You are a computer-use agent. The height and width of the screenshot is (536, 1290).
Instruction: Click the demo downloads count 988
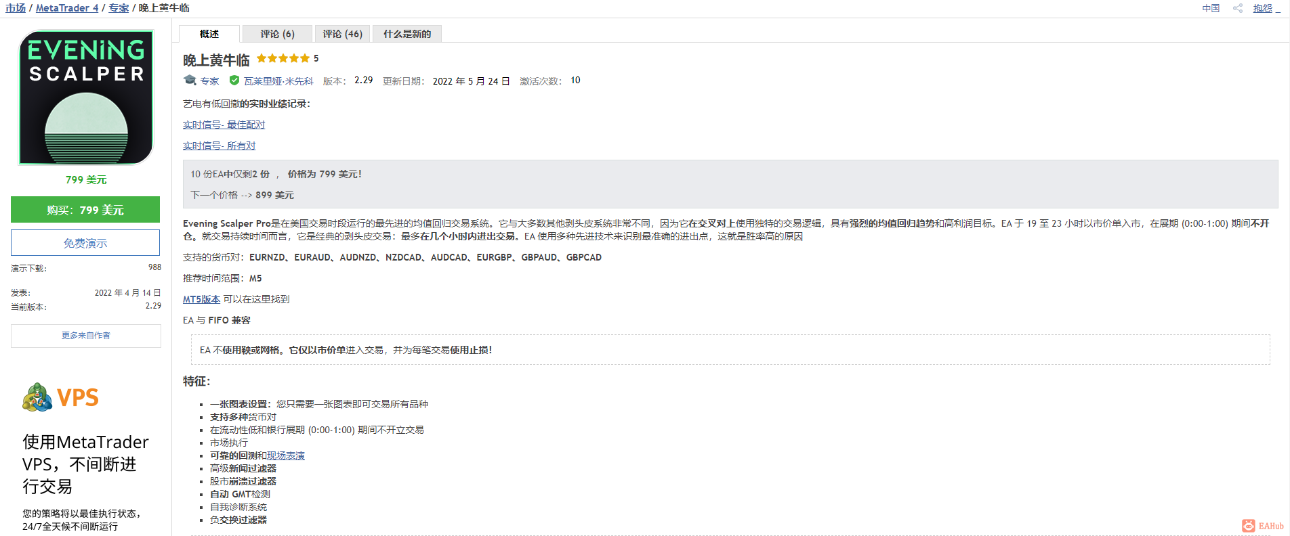(x=154, y=267)
